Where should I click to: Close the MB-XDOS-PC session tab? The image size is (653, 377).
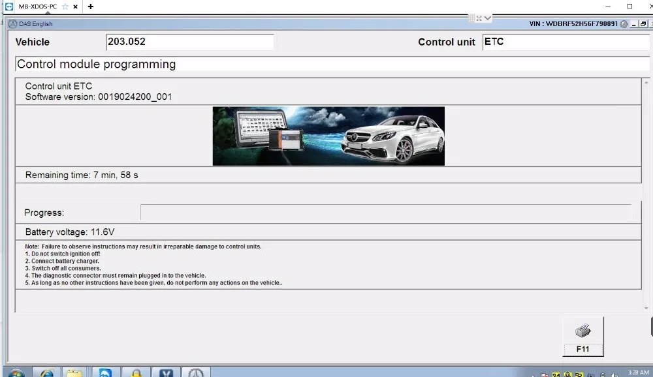click(77, 7)
